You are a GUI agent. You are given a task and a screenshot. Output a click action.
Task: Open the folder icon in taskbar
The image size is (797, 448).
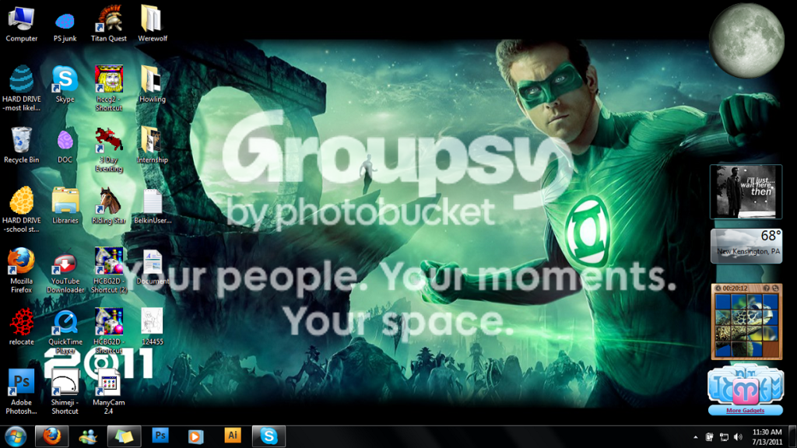pos(124,436)
